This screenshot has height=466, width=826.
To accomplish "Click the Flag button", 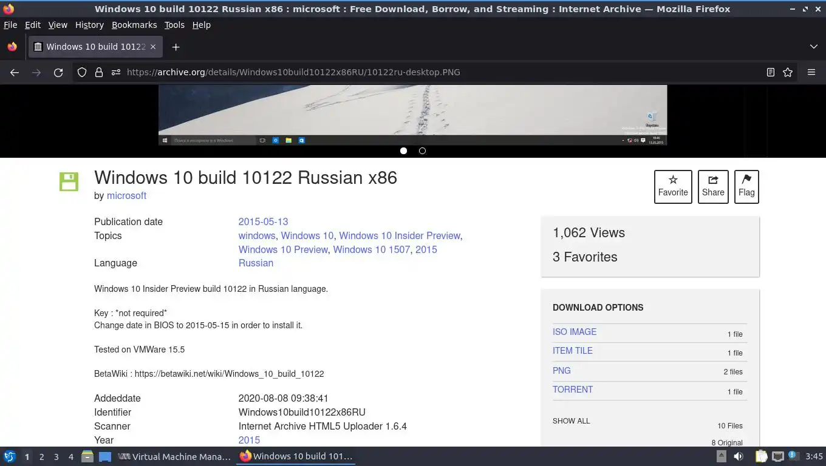I will pos(746,186).
